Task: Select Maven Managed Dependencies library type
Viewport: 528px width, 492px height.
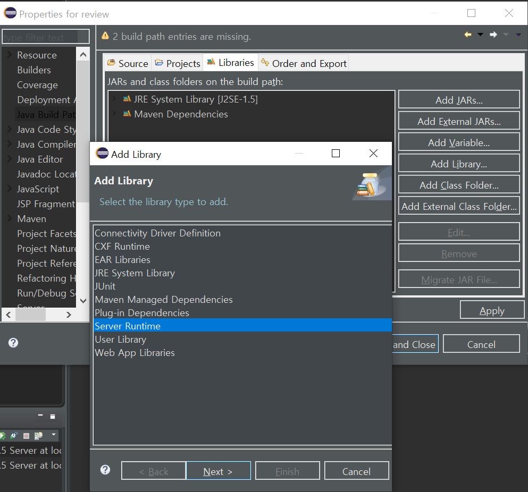Action: (242, 300)
